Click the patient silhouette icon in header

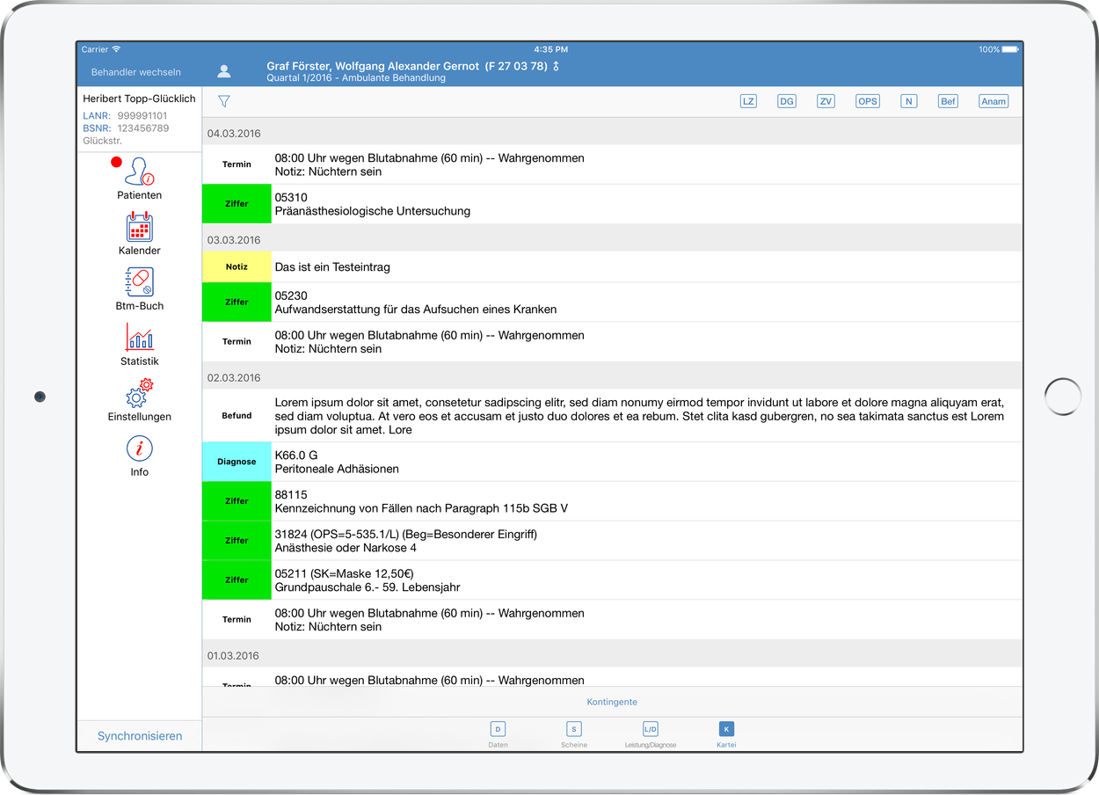224,71
